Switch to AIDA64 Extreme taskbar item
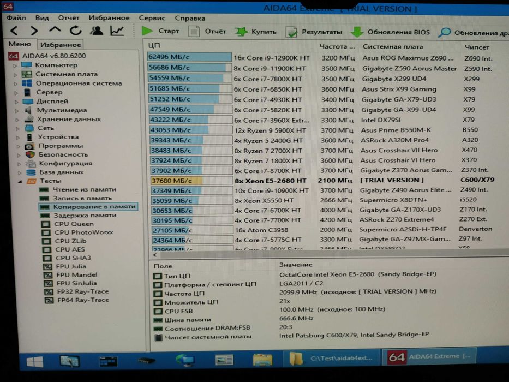The height and width of the screenshot is (382, 509). pos(429,357)
